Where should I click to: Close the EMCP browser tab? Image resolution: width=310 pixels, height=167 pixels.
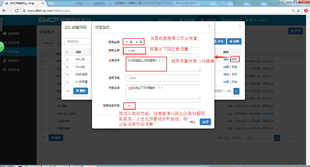(43, 3)
